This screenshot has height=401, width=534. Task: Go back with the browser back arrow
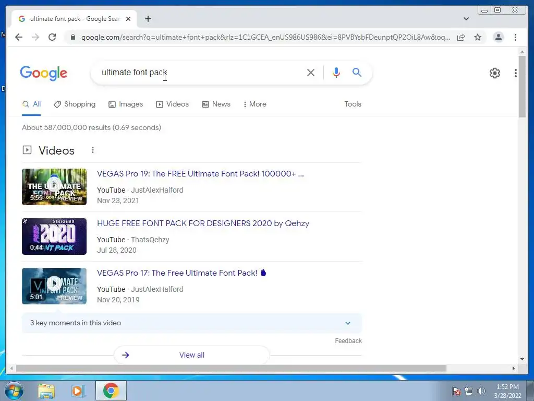point(19,37)
